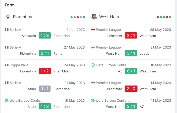Click the Fiorentina club crest icon
The height and width of the screenshot is (113, 177).
[x=8, y=17]
